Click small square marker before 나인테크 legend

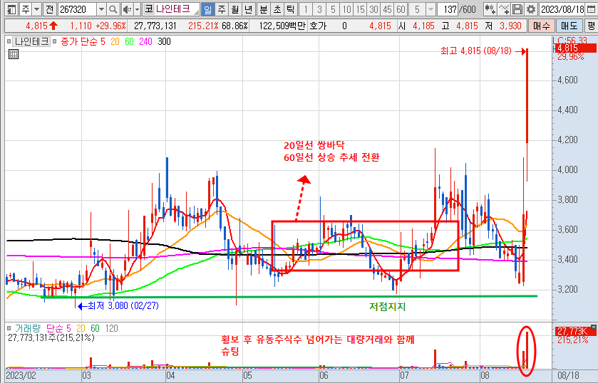(x=9, y=41)
